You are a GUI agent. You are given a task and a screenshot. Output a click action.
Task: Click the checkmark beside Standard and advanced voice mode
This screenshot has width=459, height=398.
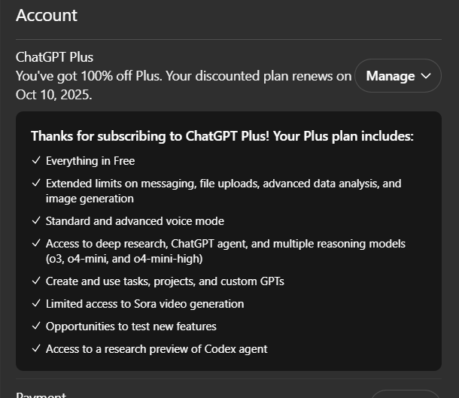(x=36, y=220)
